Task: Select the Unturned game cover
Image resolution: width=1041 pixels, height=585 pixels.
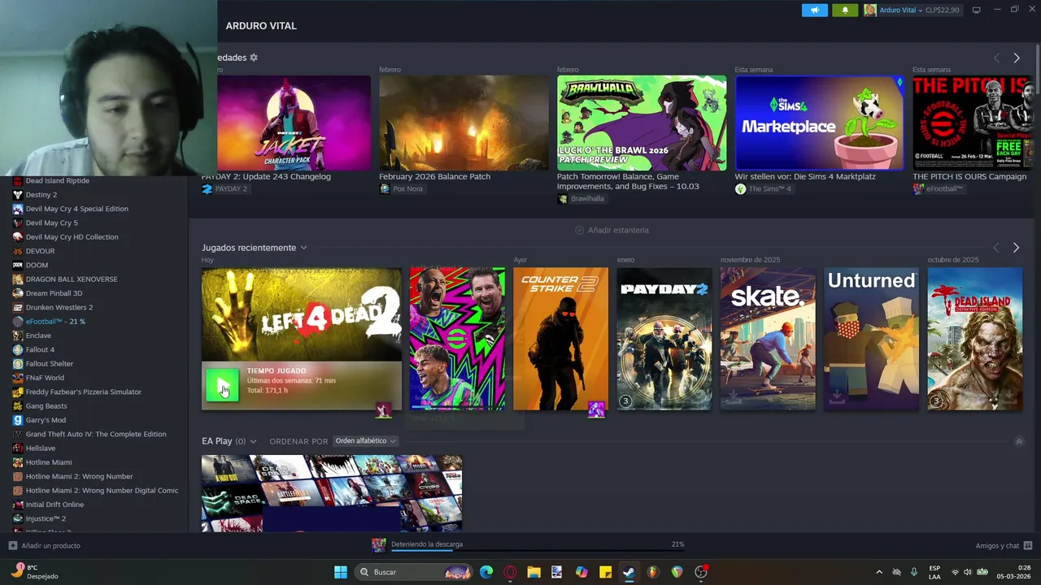Action: tap(872, 339)
